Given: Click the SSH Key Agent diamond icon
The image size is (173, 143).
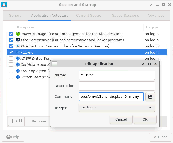Looking at the screenshot, I should (x=18, y=71).
